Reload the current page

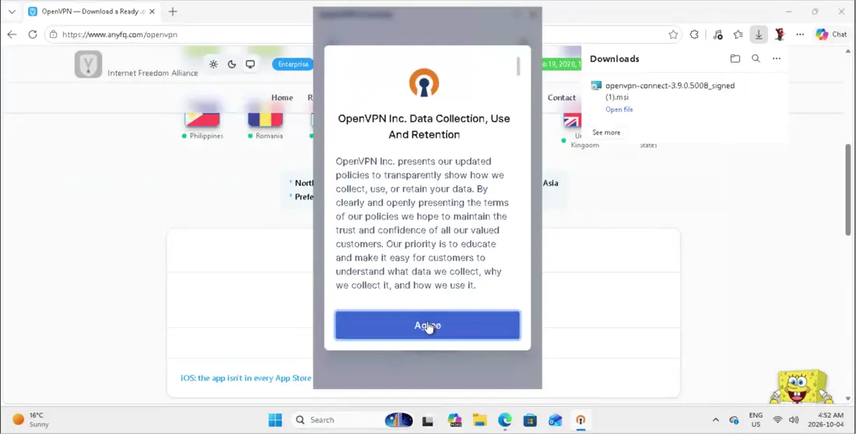tap(33, 34)
